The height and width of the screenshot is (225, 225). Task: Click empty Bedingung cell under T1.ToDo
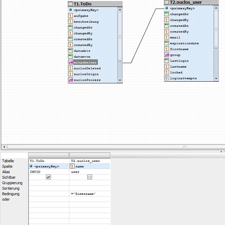49,194
